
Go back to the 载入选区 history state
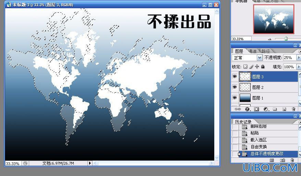[x=265, y=140]
